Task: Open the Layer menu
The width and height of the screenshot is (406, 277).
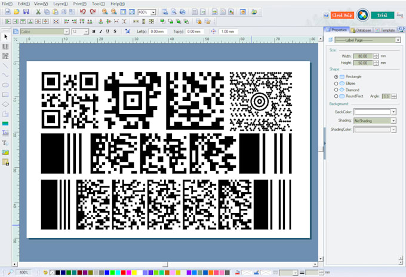Action: tap(60, 4)
